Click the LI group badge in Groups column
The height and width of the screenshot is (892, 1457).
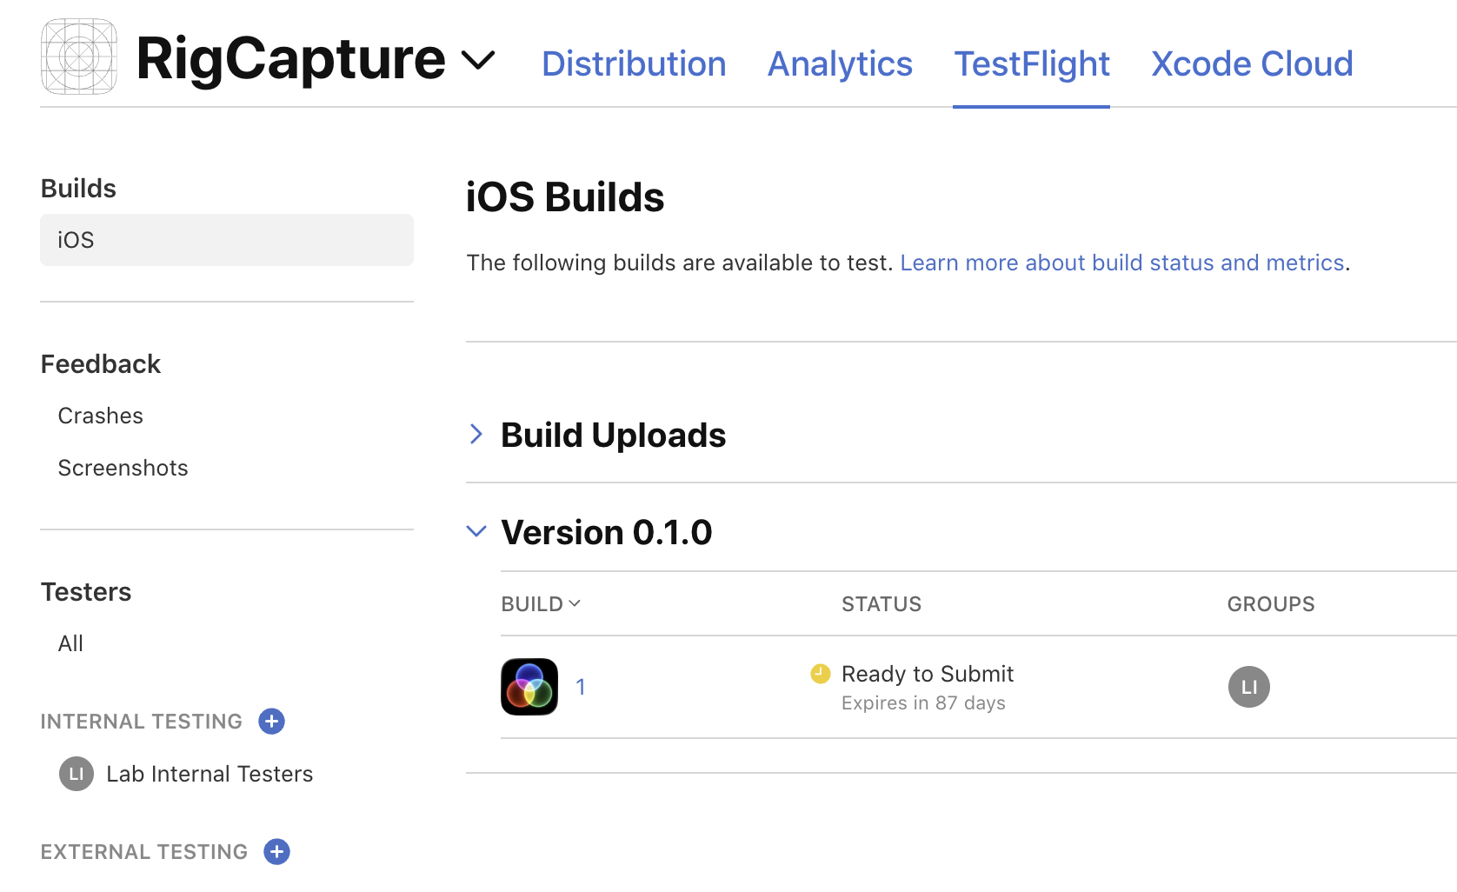coord(1249,687)
